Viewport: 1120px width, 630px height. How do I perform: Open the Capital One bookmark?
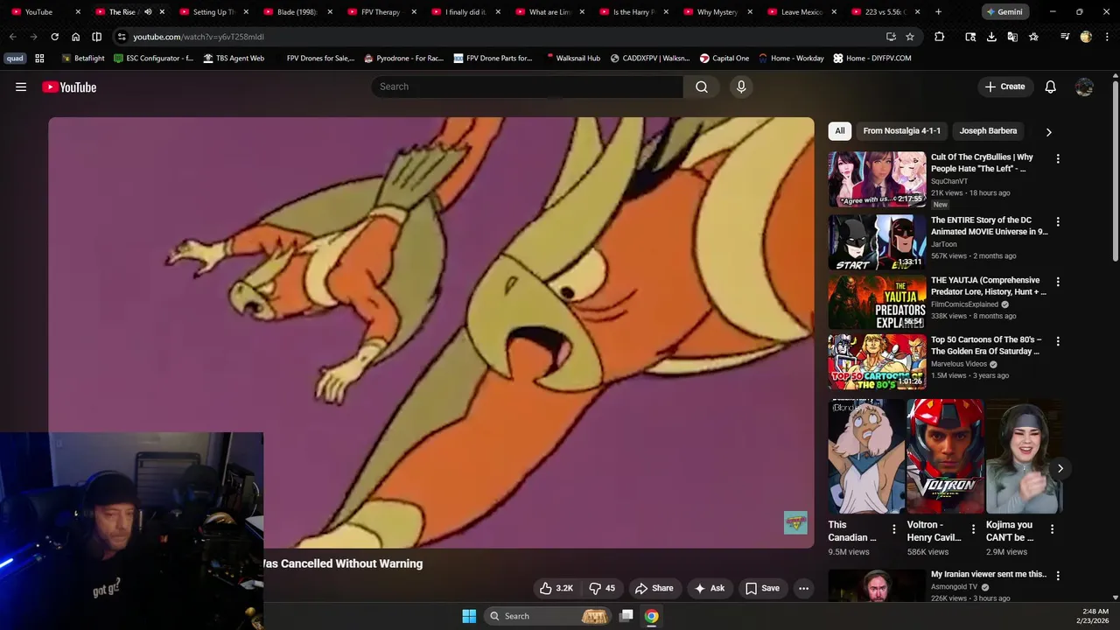[724, 58]
